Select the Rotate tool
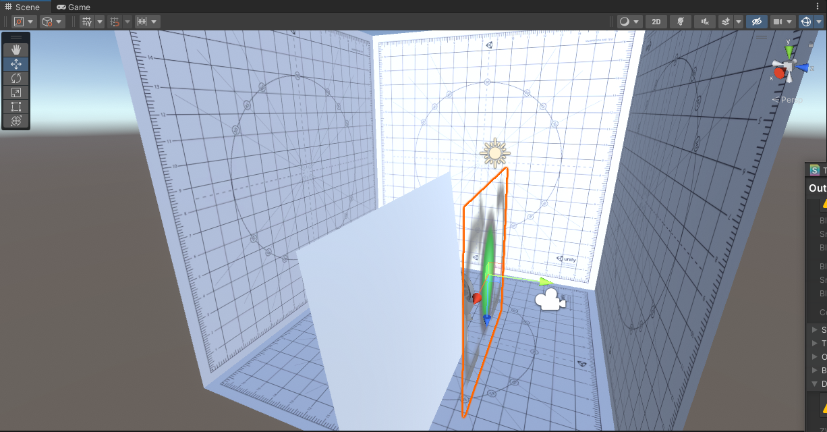Viewport: 827px width, 432px height. tap(15, 78)
